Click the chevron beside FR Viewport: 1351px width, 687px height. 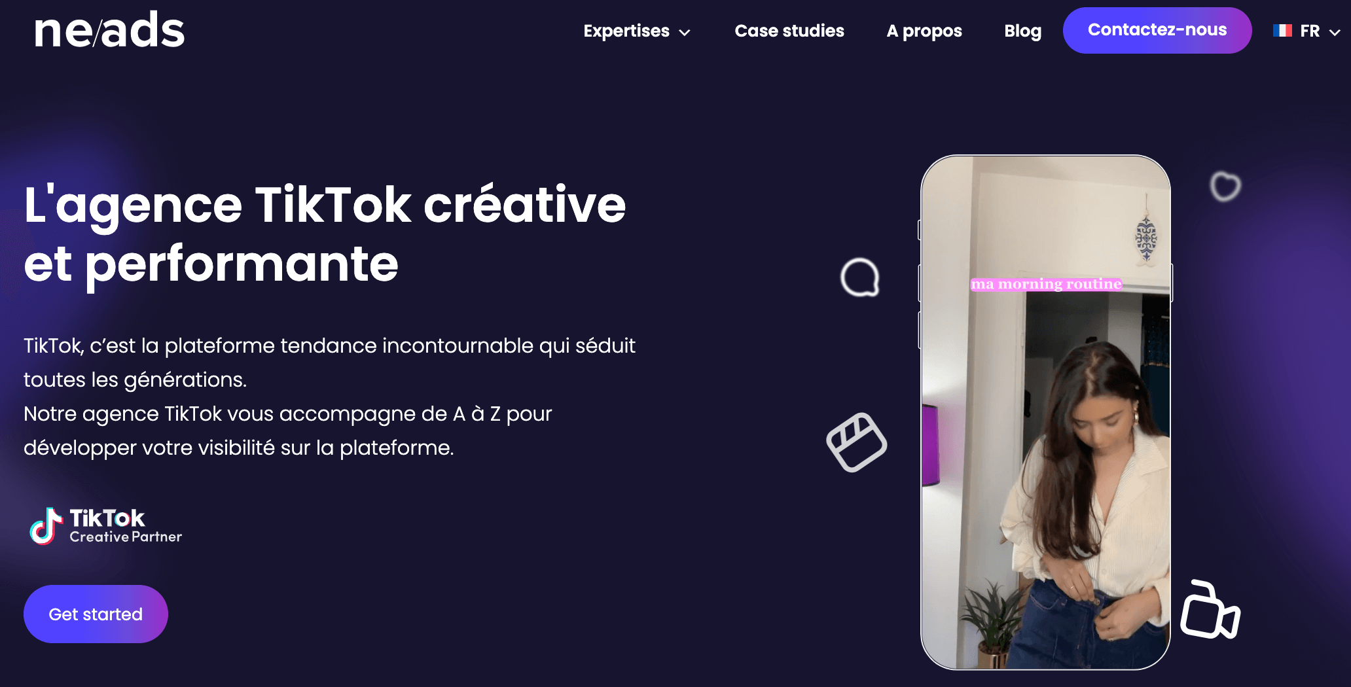click(1335, 32)
